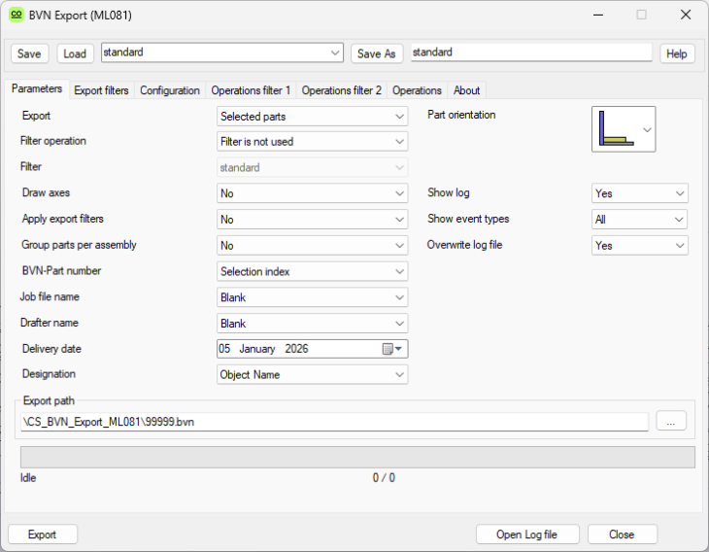Click the Help button
Image resolution: width=709 pixels, height=552 pixels.
coord(677,53)
